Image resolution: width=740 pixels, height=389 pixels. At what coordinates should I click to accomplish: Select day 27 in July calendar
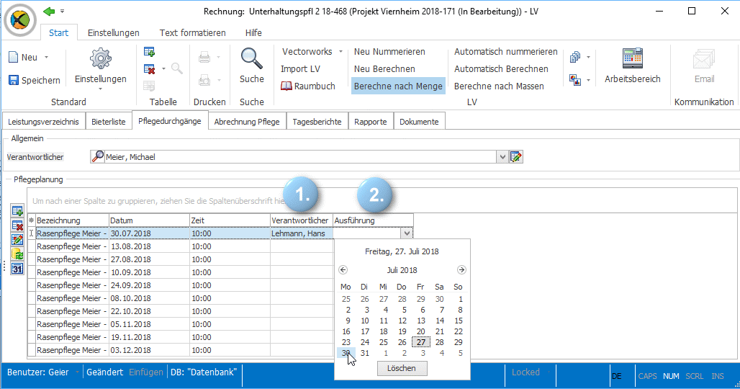[421, 342]
